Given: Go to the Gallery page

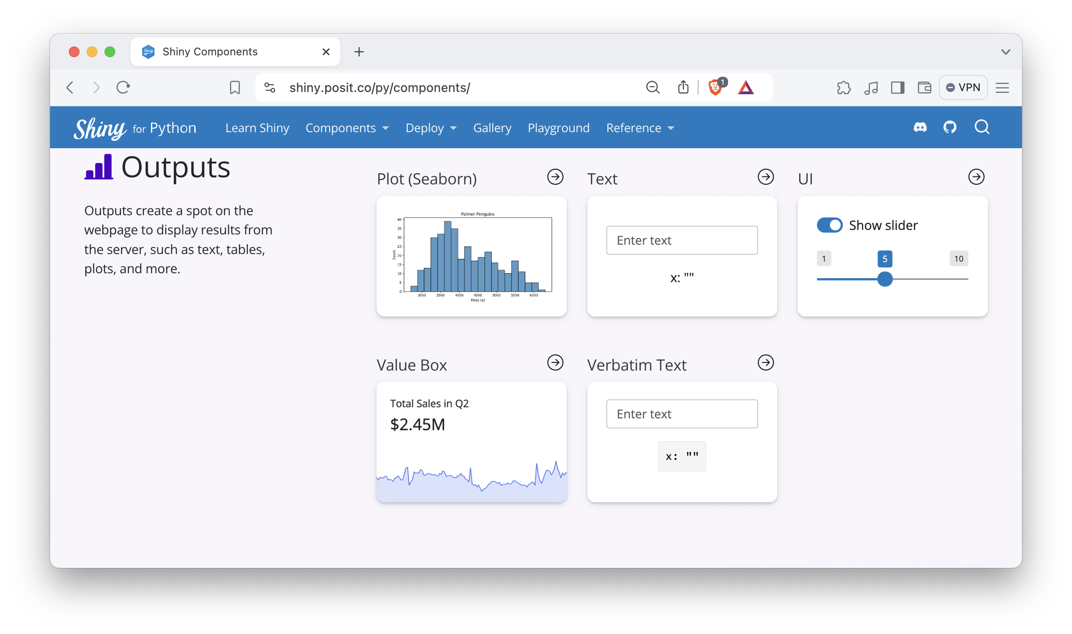Looking at the screenshot, I should tap(492, 128).
